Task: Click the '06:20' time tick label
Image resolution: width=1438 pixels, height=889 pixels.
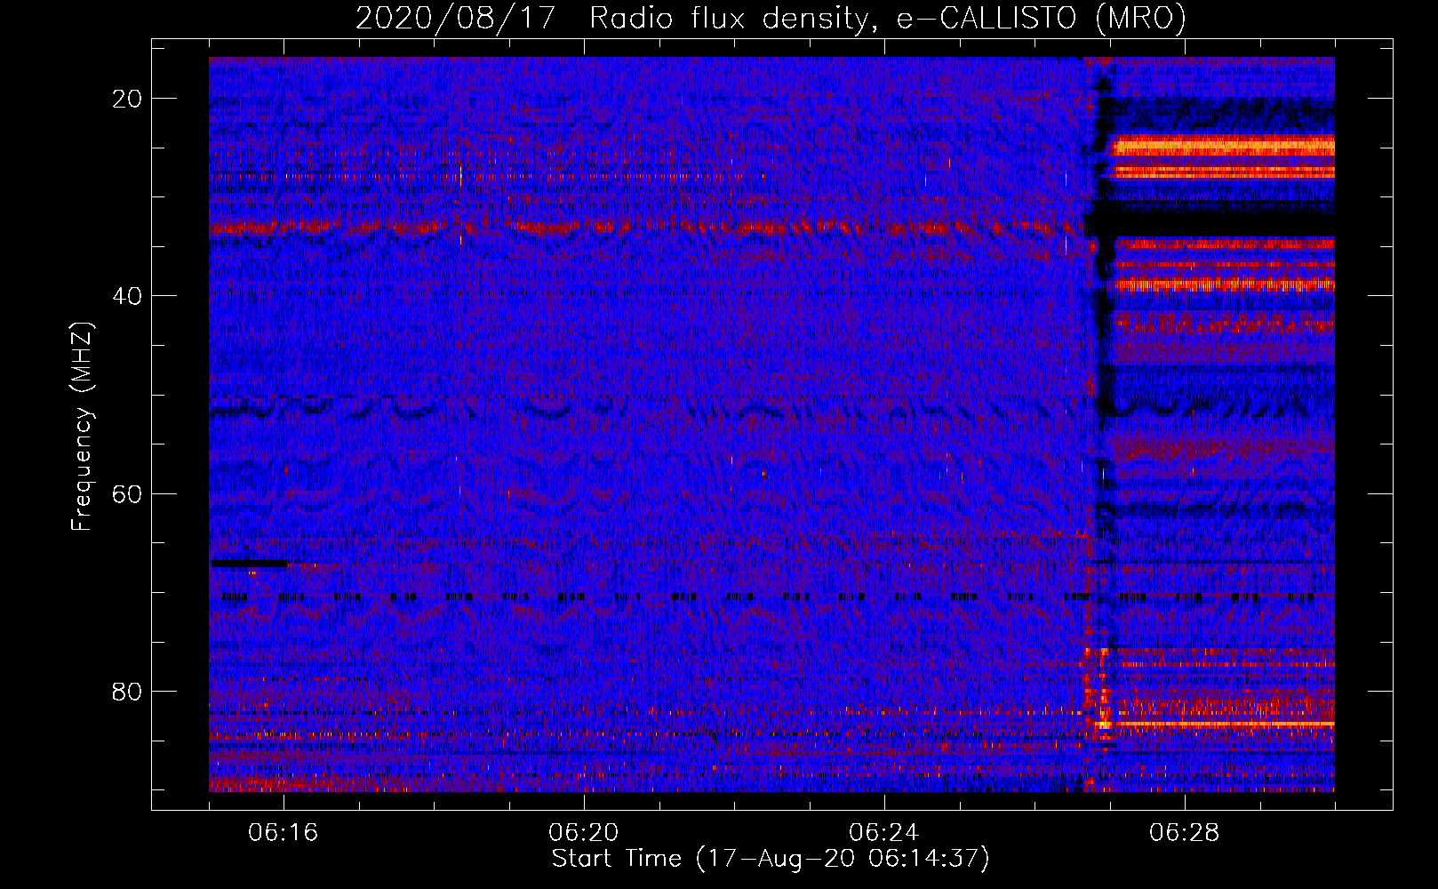Action: (584, 833)
